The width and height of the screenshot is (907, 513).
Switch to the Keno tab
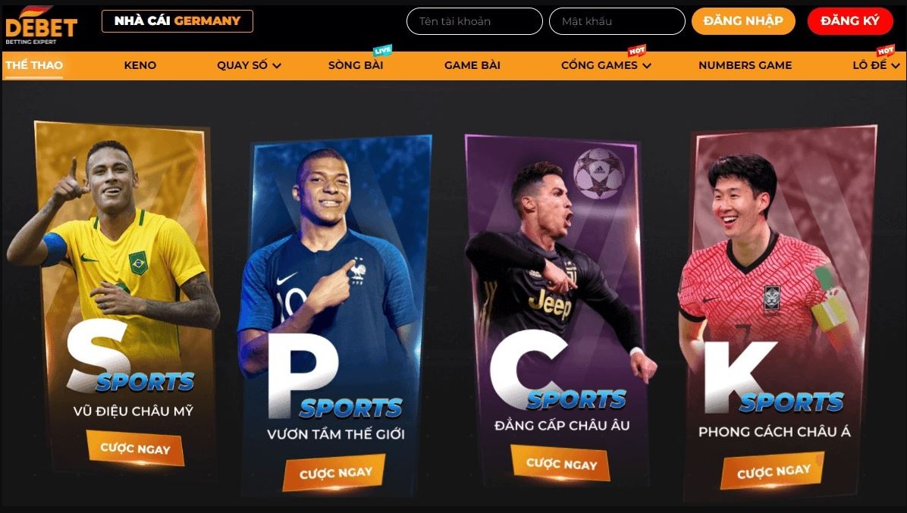[140, 65]
